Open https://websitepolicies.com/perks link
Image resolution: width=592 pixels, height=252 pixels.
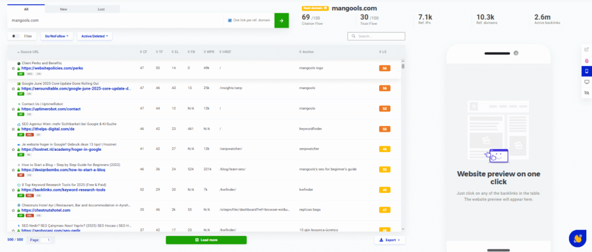[x=52, y=68]
